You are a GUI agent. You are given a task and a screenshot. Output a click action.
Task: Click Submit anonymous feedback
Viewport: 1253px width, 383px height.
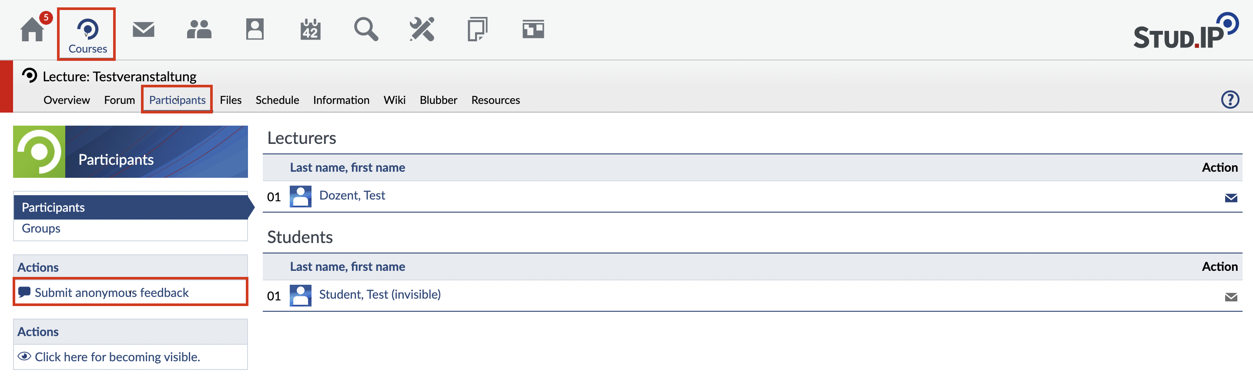tap(111, 293)
